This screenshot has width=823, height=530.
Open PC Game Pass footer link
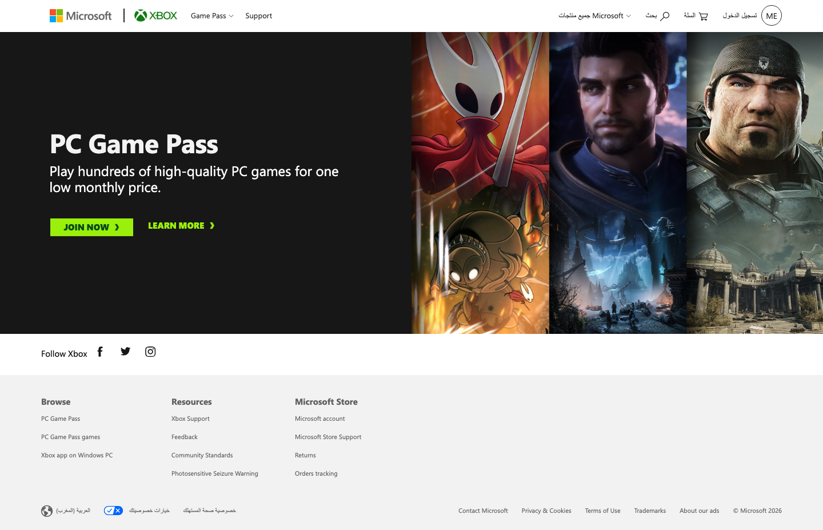tap(61, 419)
